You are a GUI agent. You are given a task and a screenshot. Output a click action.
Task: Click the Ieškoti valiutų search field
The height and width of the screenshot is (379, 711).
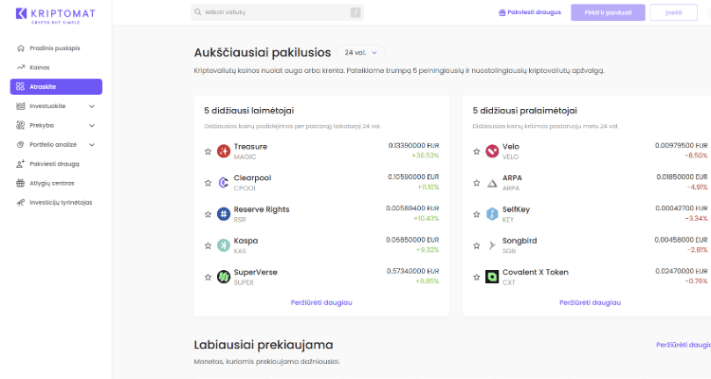click(277, 12)
